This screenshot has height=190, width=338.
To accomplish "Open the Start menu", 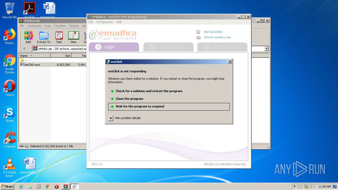I will pyautogui.click(x=7, y=186).
